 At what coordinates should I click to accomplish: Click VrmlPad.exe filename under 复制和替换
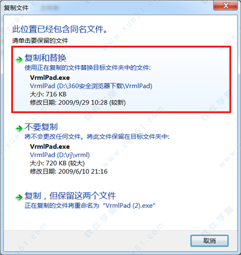[50, 78]
